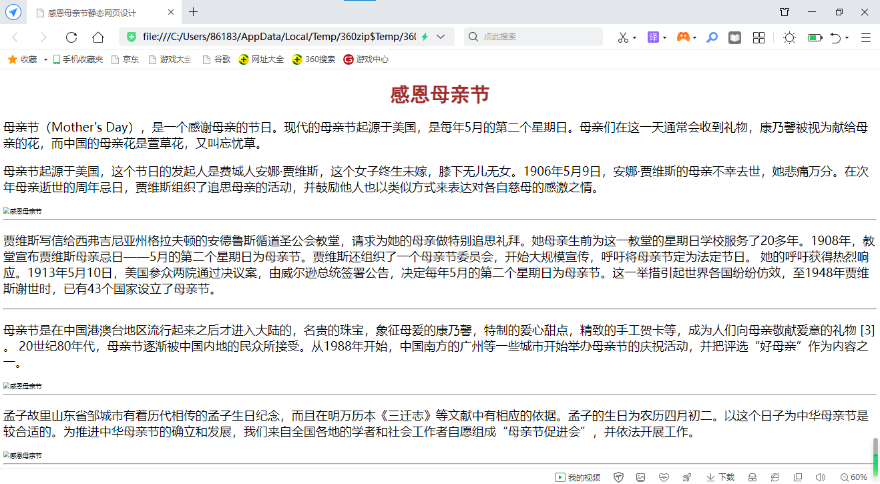
Task: Click the reading mode book icon
Action: point(734,37)
